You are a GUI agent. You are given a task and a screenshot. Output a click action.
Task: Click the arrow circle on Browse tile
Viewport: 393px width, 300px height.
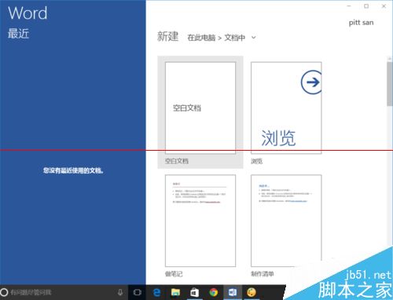tap(311, 82)
